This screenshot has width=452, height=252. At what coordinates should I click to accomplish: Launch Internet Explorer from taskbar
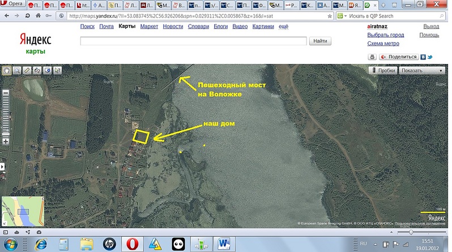pos(41,244)
